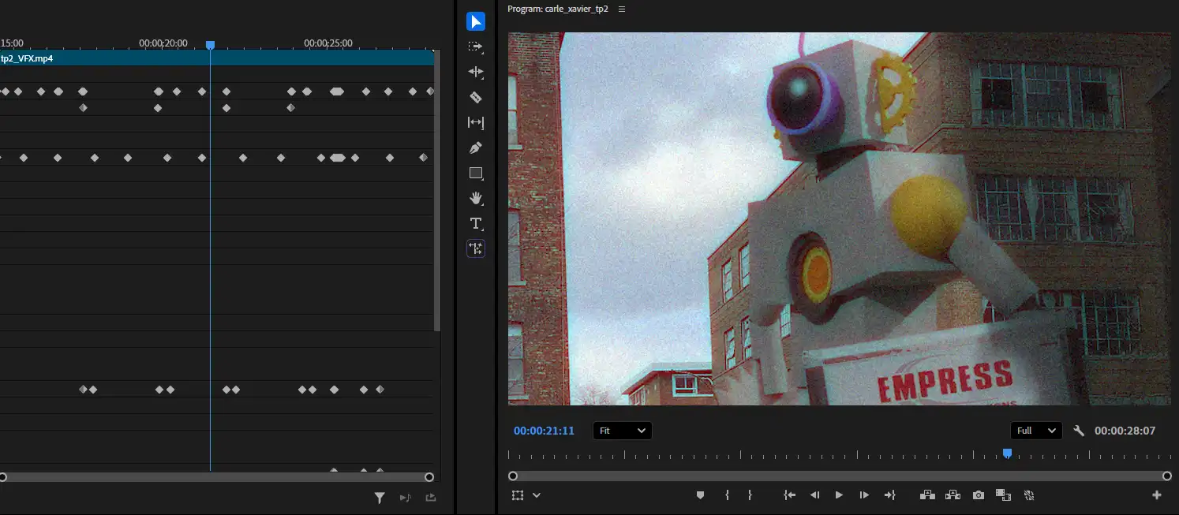Select the Hand tool
Viewport: 1179px width, 515px height.
476,198
